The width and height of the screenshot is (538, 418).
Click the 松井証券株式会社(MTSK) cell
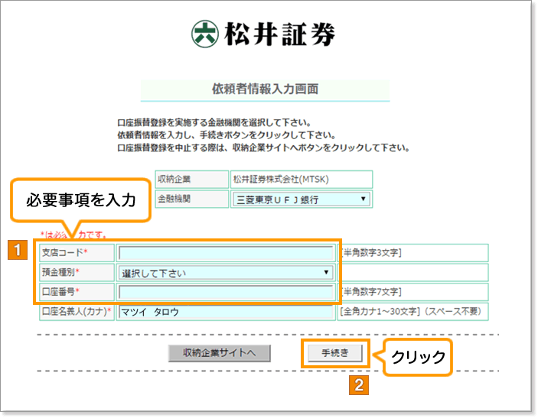coord(302,179)
